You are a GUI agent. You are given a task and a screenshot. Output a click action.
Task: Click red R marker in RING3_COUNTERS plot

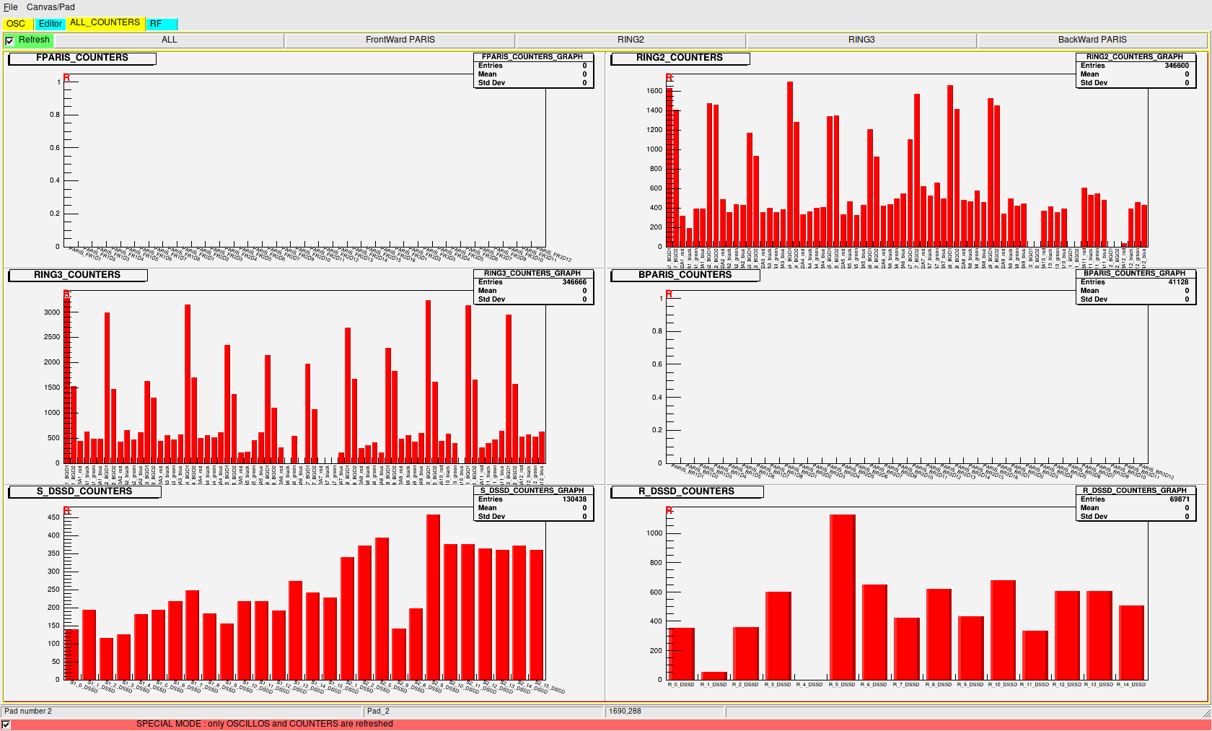pyautogui.click(x=66, y=294)
